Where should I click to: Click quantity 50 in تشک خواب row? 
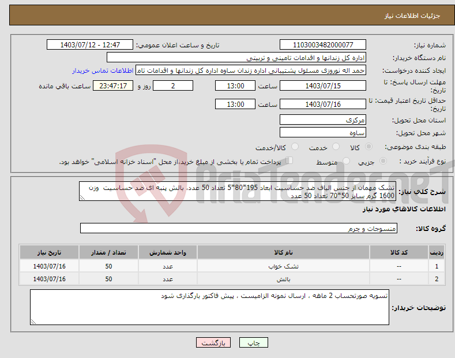click(x=108, y=266)
